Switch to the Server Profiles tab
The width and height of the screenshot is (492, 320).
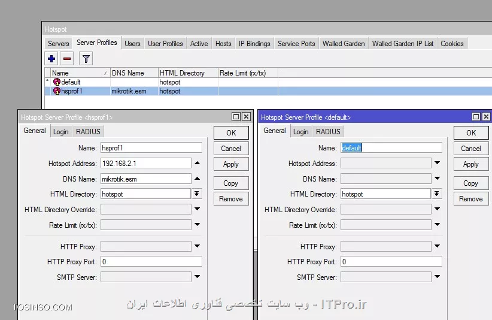tap(96, 43)
